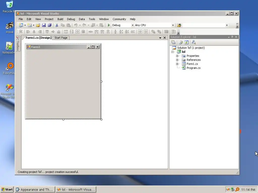Click the Align Bottoms layout icon
258x193 pixels.
click(58, 31)
